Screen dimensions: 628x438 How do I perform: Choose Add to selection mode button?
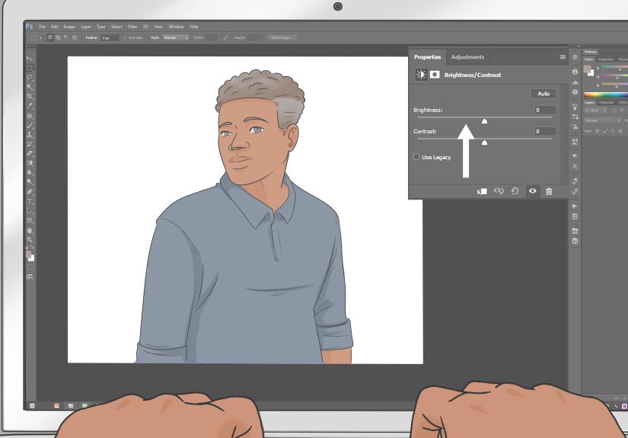pyautogui.click(x=58, y=37)
